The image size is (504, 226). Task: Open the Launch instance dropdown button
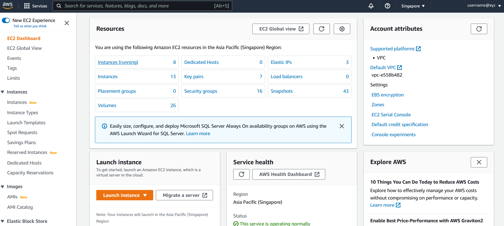(x=125, y=195)
